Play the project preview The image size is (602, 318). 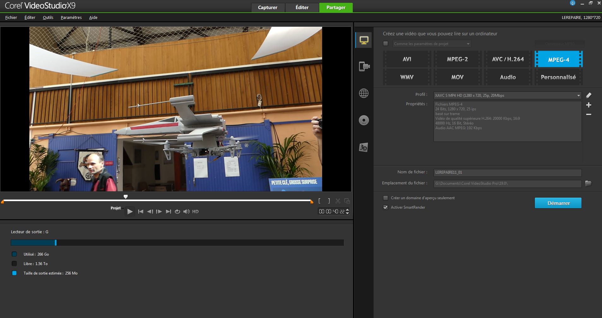point(130,211)
